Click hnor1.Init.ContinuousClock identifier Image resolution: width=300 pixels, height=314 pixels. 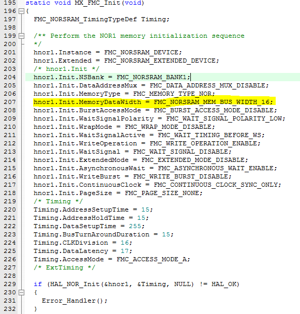pos(87,185)
